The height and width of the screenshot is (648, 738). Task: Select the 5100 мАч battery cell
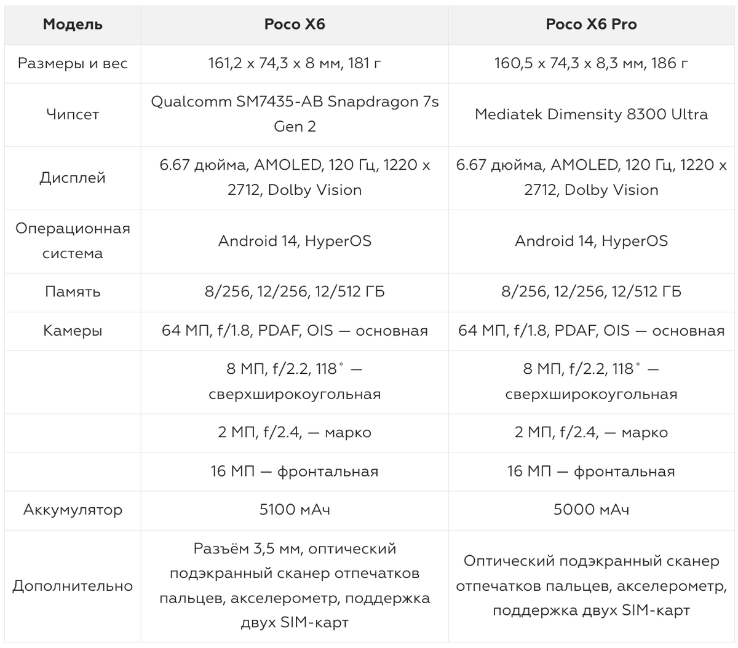pos(295,510)
